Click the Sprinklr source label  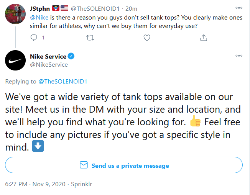[82, 184]
